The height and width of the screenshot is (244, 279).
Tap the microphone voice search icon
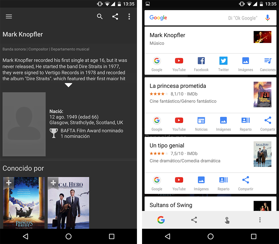(267, 18)
